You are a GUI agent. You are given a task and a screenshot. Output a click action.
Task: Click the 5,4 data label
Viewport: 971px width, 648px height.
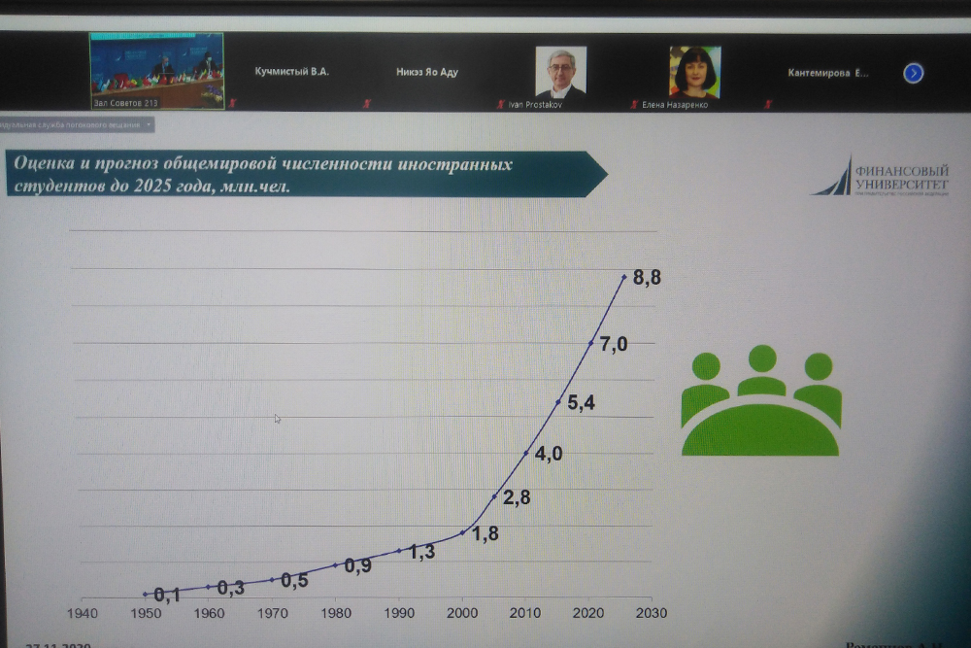[x=581, y=402]
